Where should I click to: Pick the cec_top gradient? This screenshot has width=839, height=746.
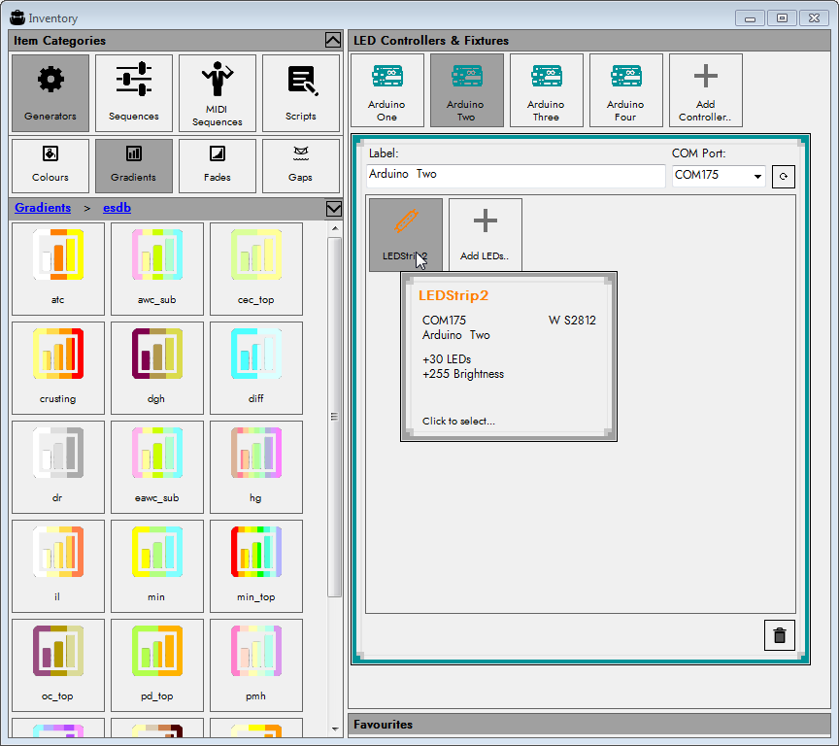coord(256,269)
